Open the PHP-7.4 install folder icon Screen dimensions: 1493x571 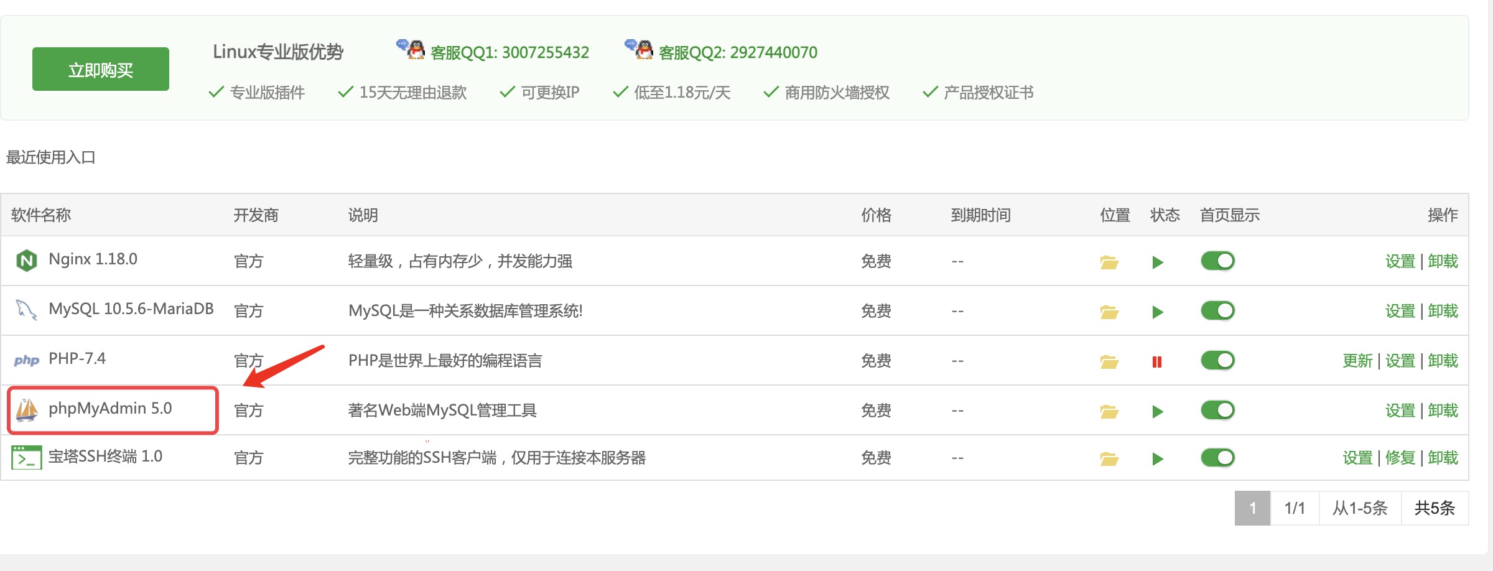1109,362
